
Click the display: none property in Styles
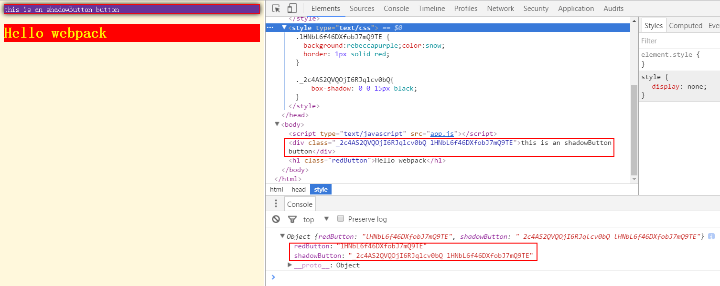click(x=679, y=86)
